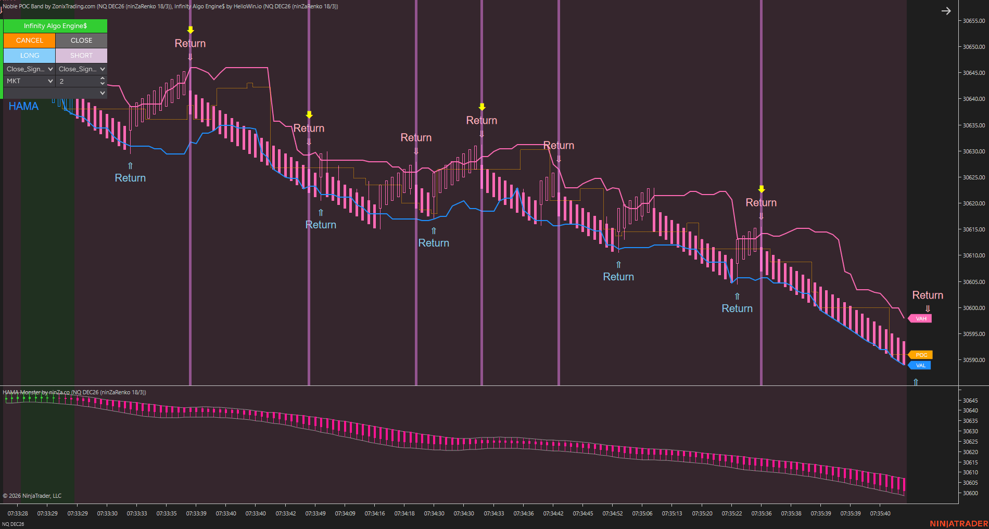Viewport: 989px width, 529px height.
Task: Increase order quantity with the up stepper arrow
Action: point(103,79)
